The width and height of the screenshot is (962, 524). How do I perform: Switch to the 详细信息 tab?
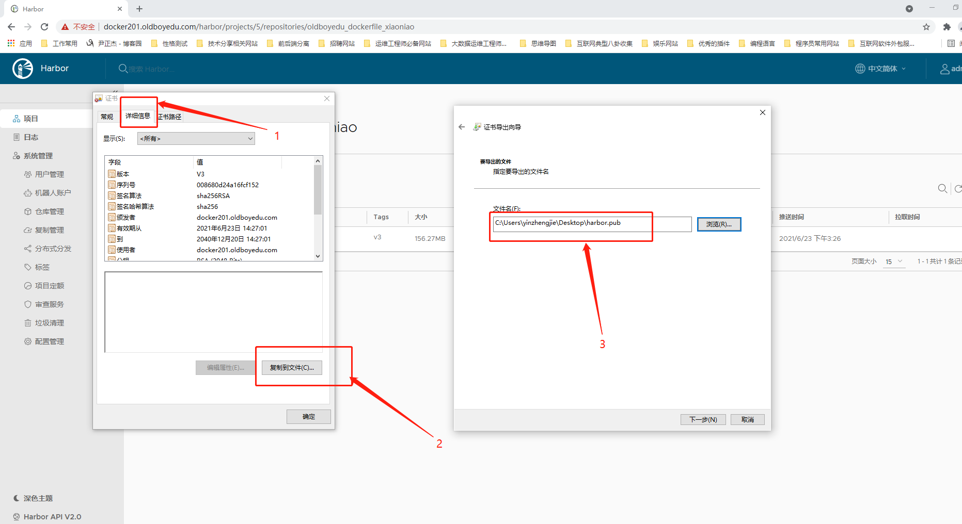pyautogui.click(x=138, y=116)
